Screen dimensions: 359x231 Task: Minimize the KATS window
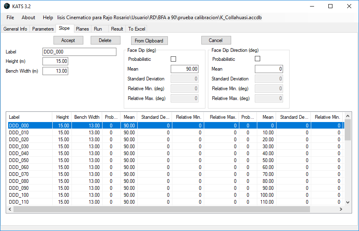tap(312, 6)
